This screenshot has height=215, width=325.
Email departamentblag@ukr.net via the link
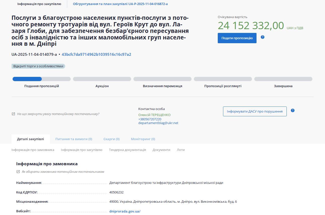pos(158,123)
